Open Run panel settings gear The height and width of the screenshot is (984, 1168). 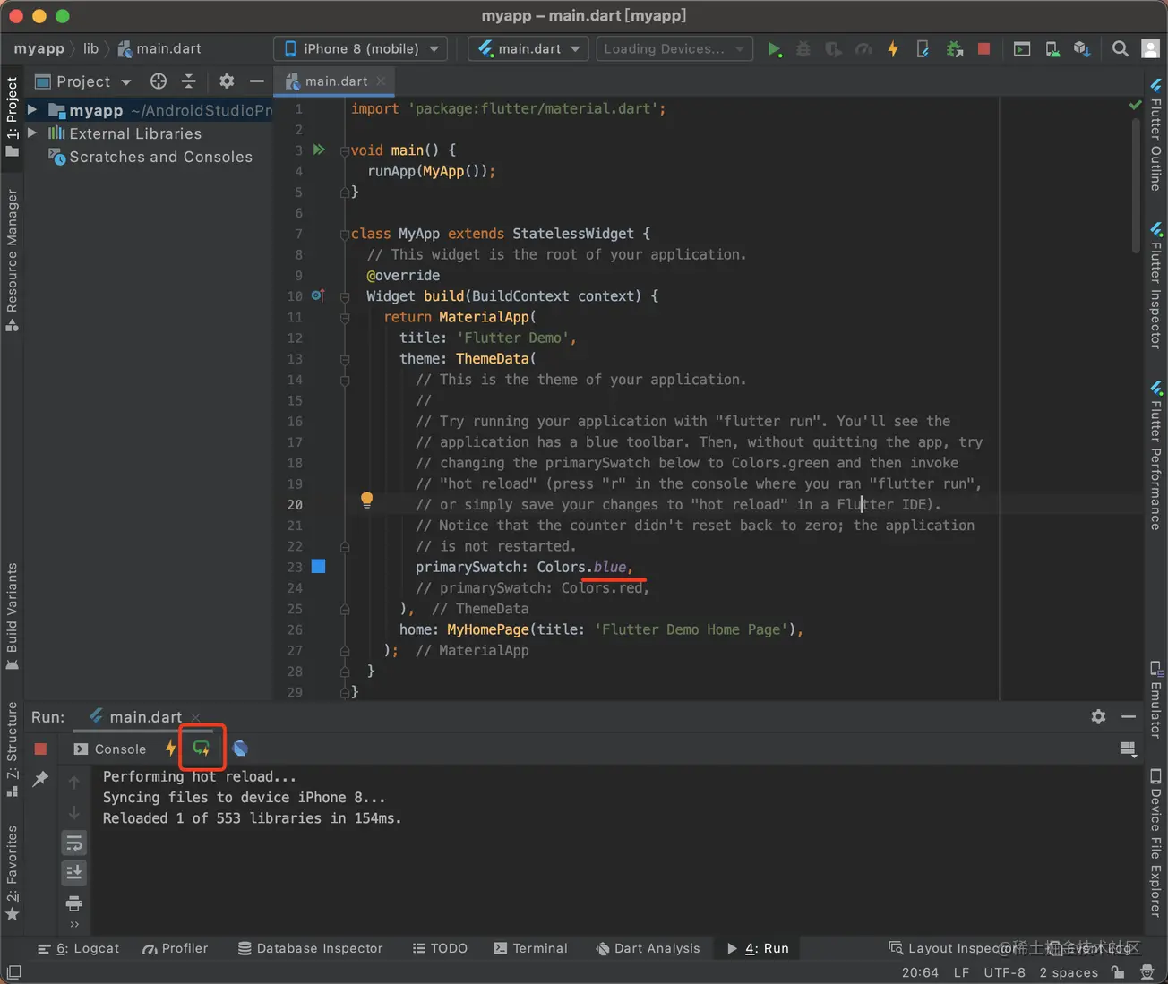1098,716
